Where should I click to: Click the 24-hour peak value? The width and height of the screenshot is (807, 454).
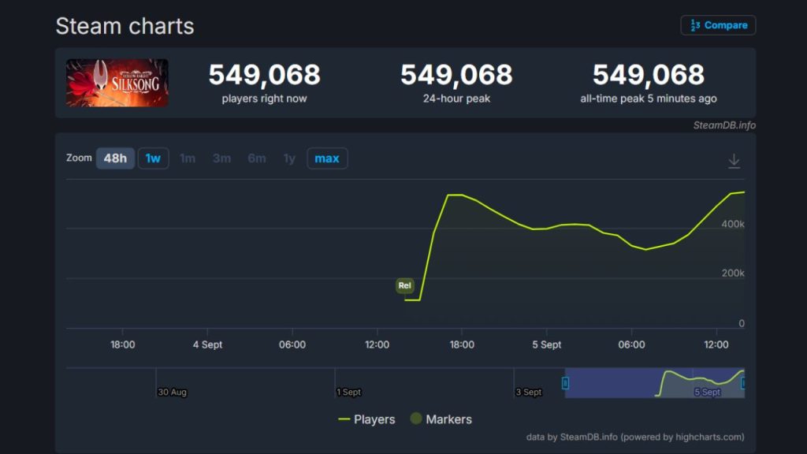pos(456,75)
